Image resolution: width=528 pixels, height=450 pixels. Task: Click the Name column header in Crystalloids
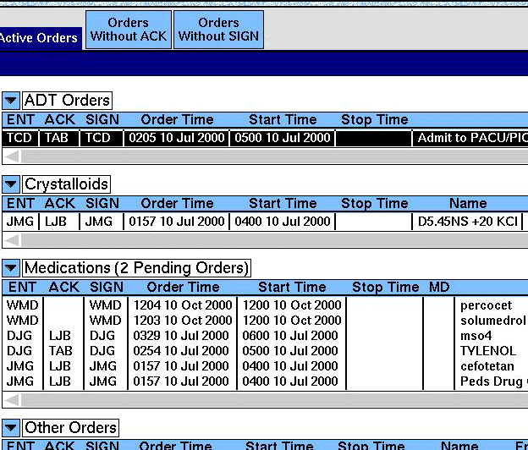click(468, 203)
